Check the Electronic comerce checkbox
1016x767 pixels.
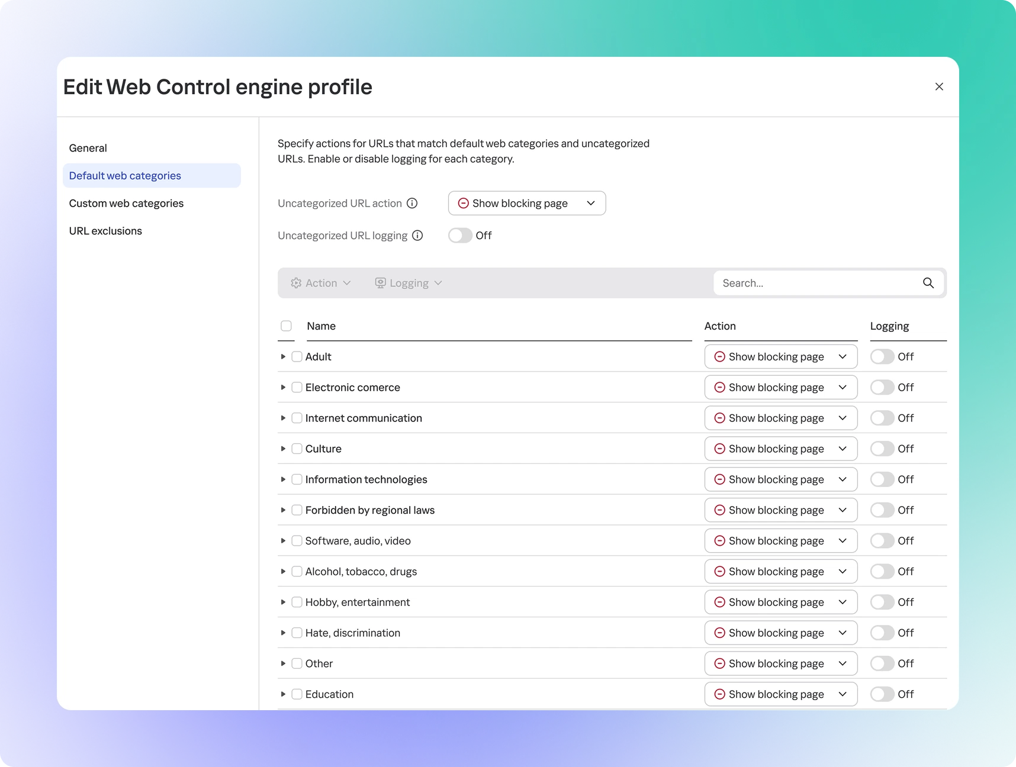297,388
